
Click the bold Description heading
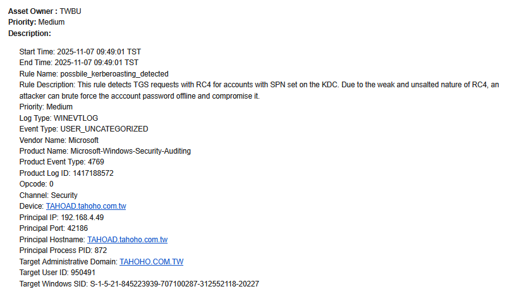point(29,33)
